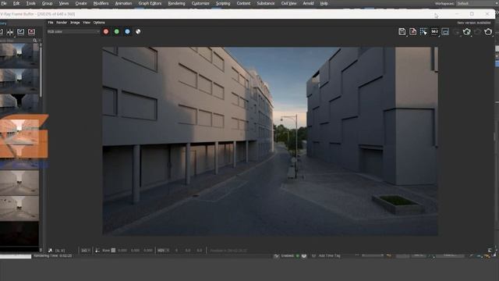This screenshot has width=499, height=281.
Task: Click the history search magnifier icon
Action: coord(34,41)
